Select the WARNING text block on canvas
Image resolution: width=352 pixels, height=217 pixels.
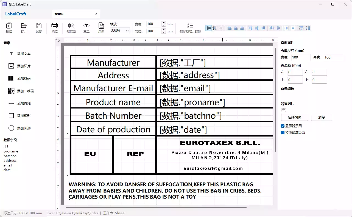tap(165, 190)
